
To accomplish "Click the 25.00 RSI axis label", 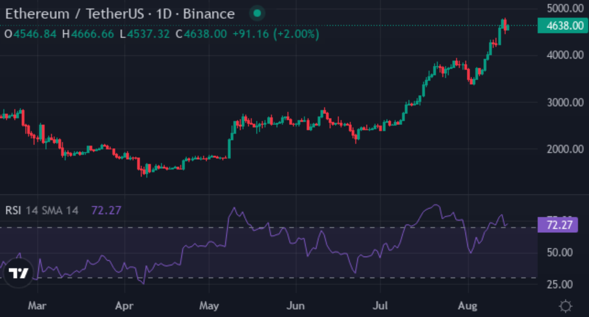I will point(559,285).
